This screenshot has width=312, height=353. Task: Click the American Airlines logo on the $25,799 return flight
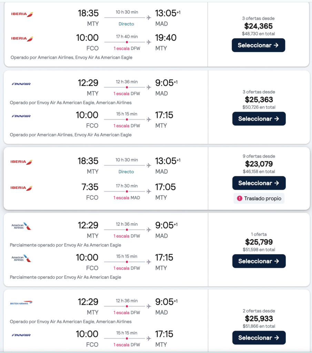coord(21,258)
